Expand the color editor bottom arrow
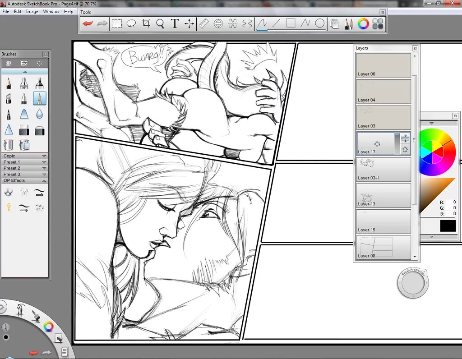The width and height of the screenshot is (462, 359). tap(431, 237)
